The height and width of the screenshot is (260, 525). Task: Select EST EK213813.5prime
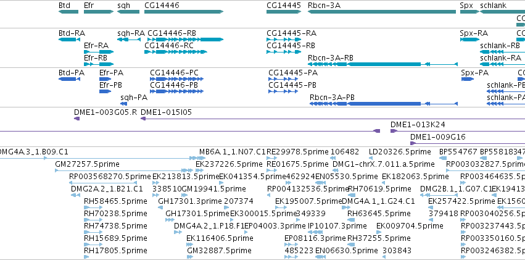click(155, 183)
